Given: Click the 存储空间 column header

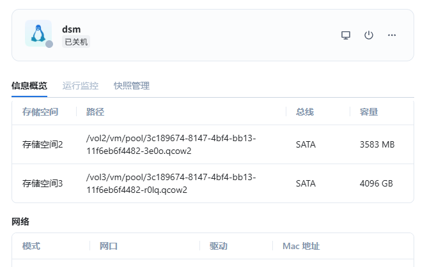Looking at the screenshot, I should [40, 112].
